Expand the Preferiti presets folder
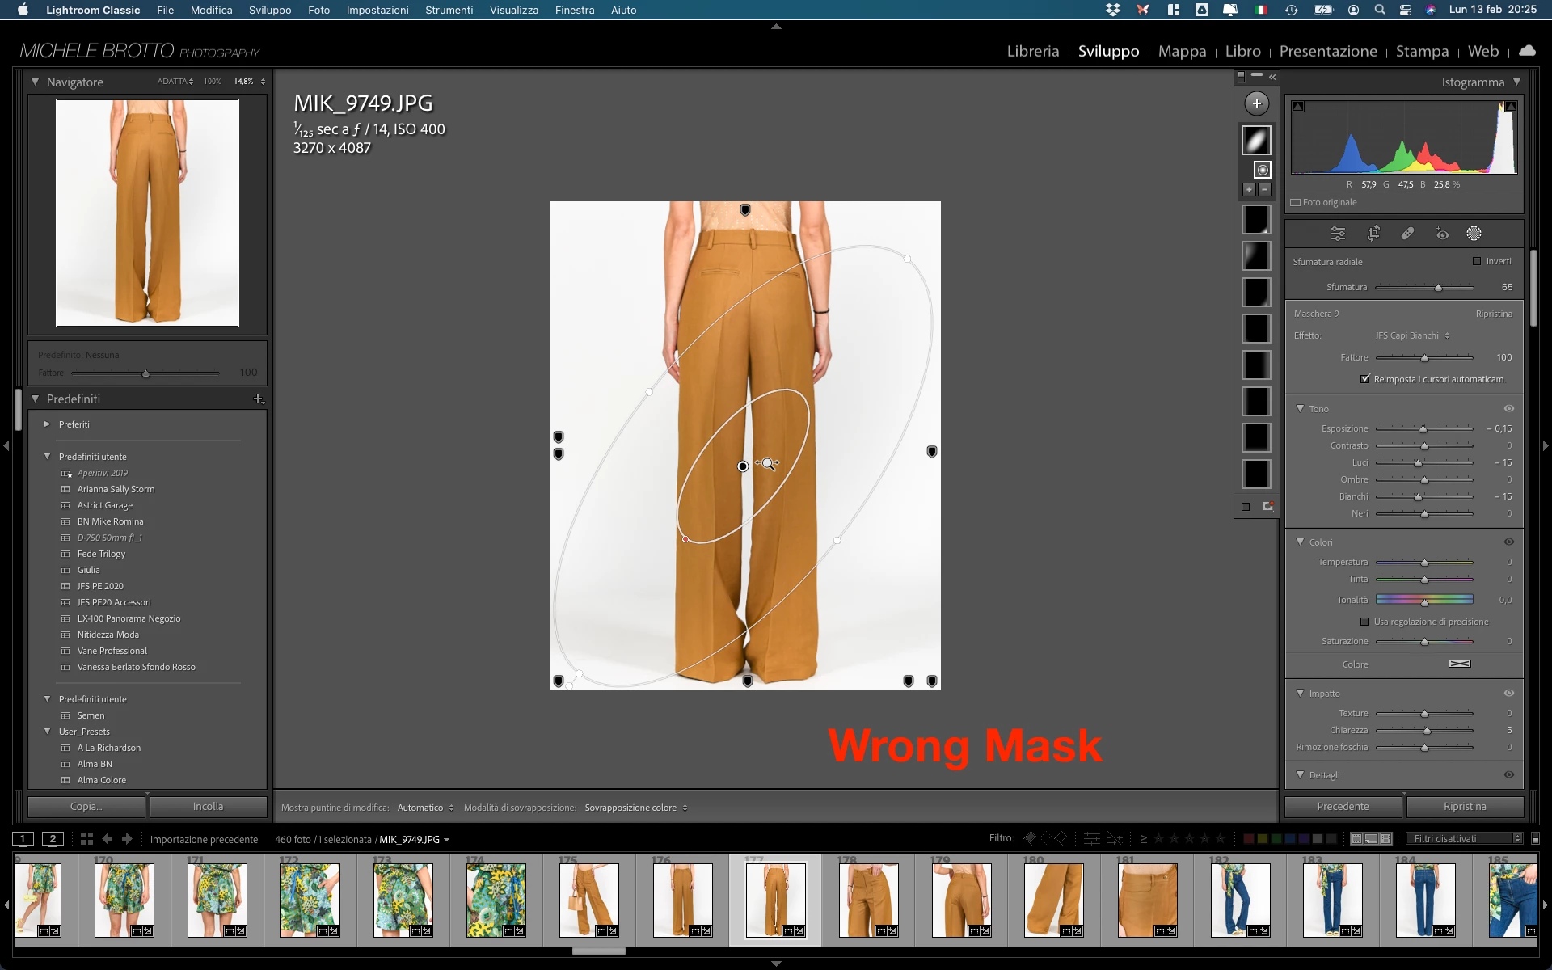 pyautogui.click(x=47, y=424)
